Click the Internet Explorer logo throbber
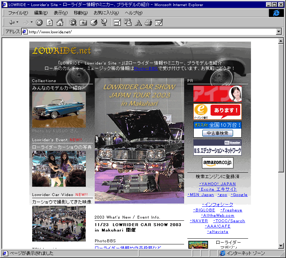 point(276,13)
